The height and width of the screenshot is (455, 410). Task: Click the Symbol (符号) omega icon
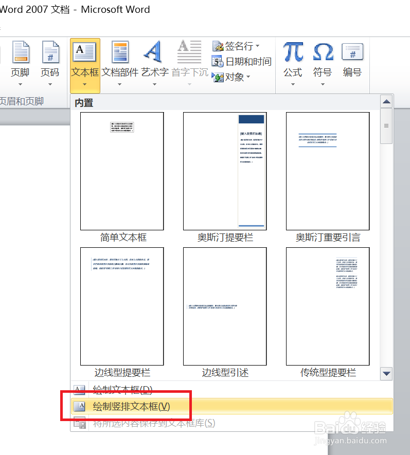[323, 52]
